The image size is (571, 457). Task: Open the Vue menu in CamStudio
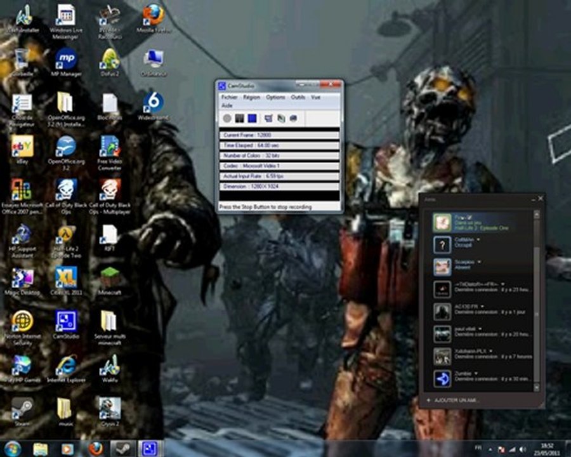315,97
